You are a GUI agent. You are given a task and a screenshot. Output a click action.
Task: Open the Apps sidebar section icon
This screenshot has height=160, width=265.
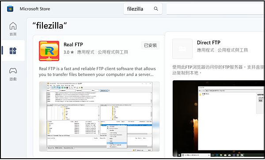click(13, 51)
